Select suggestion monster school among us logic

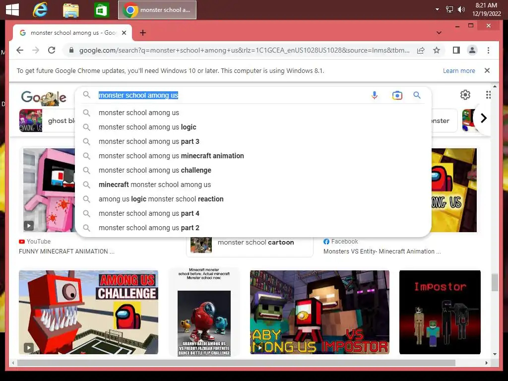pos(253,127)
